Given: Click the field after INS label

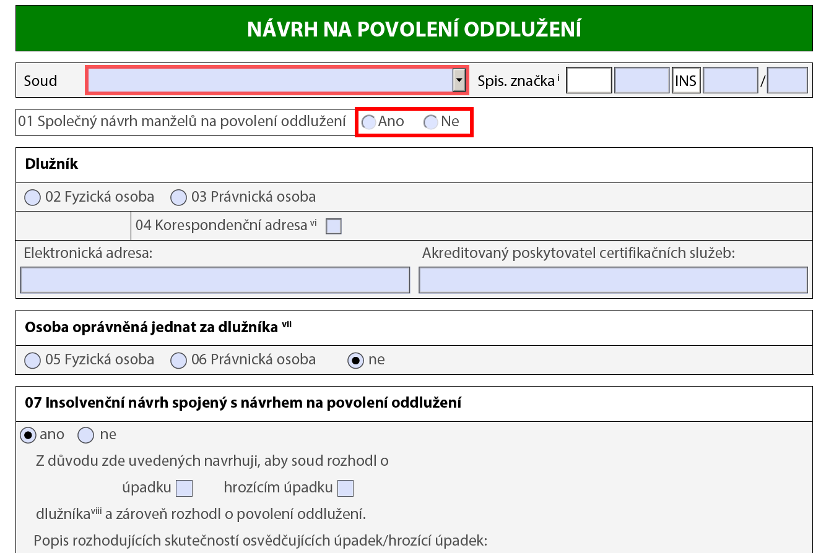Looking at the screenshot, I should coord(730,80).
